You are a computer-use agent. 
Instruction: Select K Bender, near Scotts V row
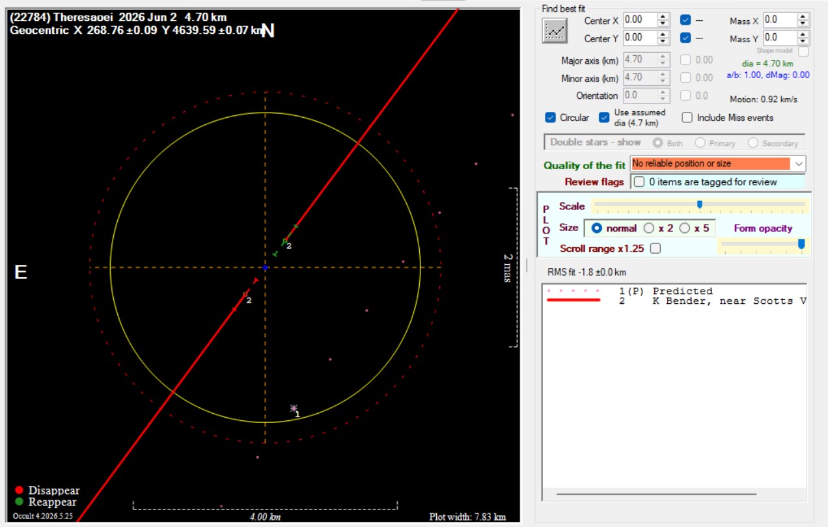(674, 301)
